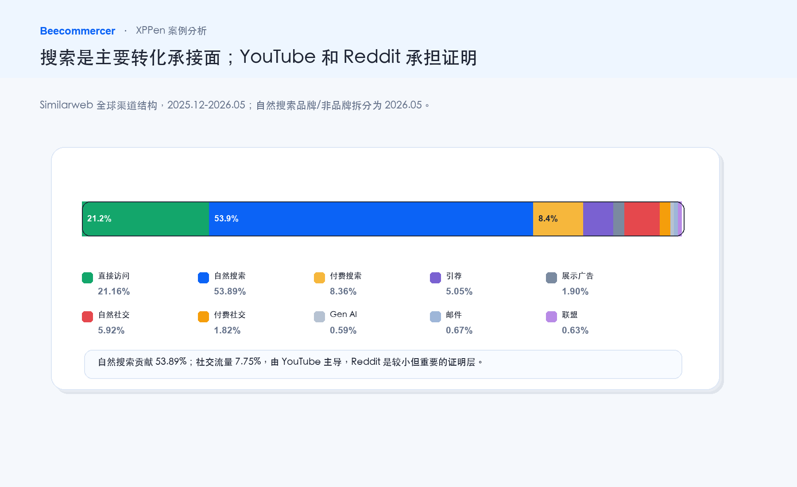Click the 5.05% value under 引荐
Viewport: 797px width, 487px height.
[x=459, y=291]
